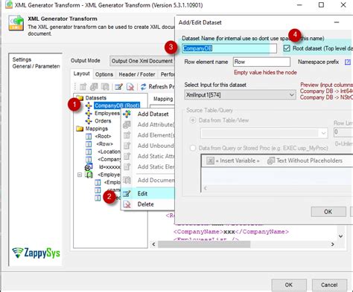Select <Root> mapping tree item

coord(103,136)
